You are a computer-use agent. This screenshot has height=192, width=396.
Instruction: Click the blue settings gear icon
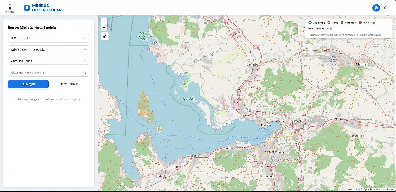(376, 8)
